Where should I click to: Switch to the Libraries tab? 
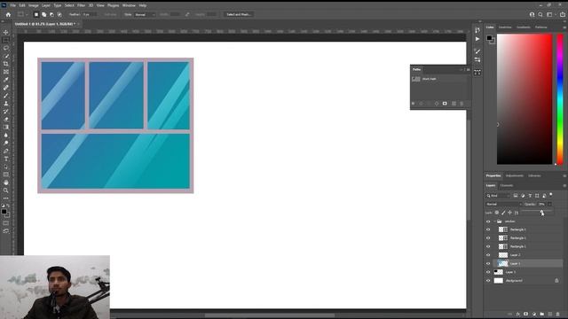point(534,175)
